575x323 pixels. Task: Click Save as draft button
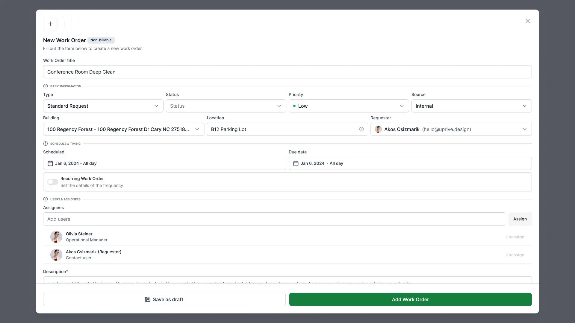[x=164, y=299]
